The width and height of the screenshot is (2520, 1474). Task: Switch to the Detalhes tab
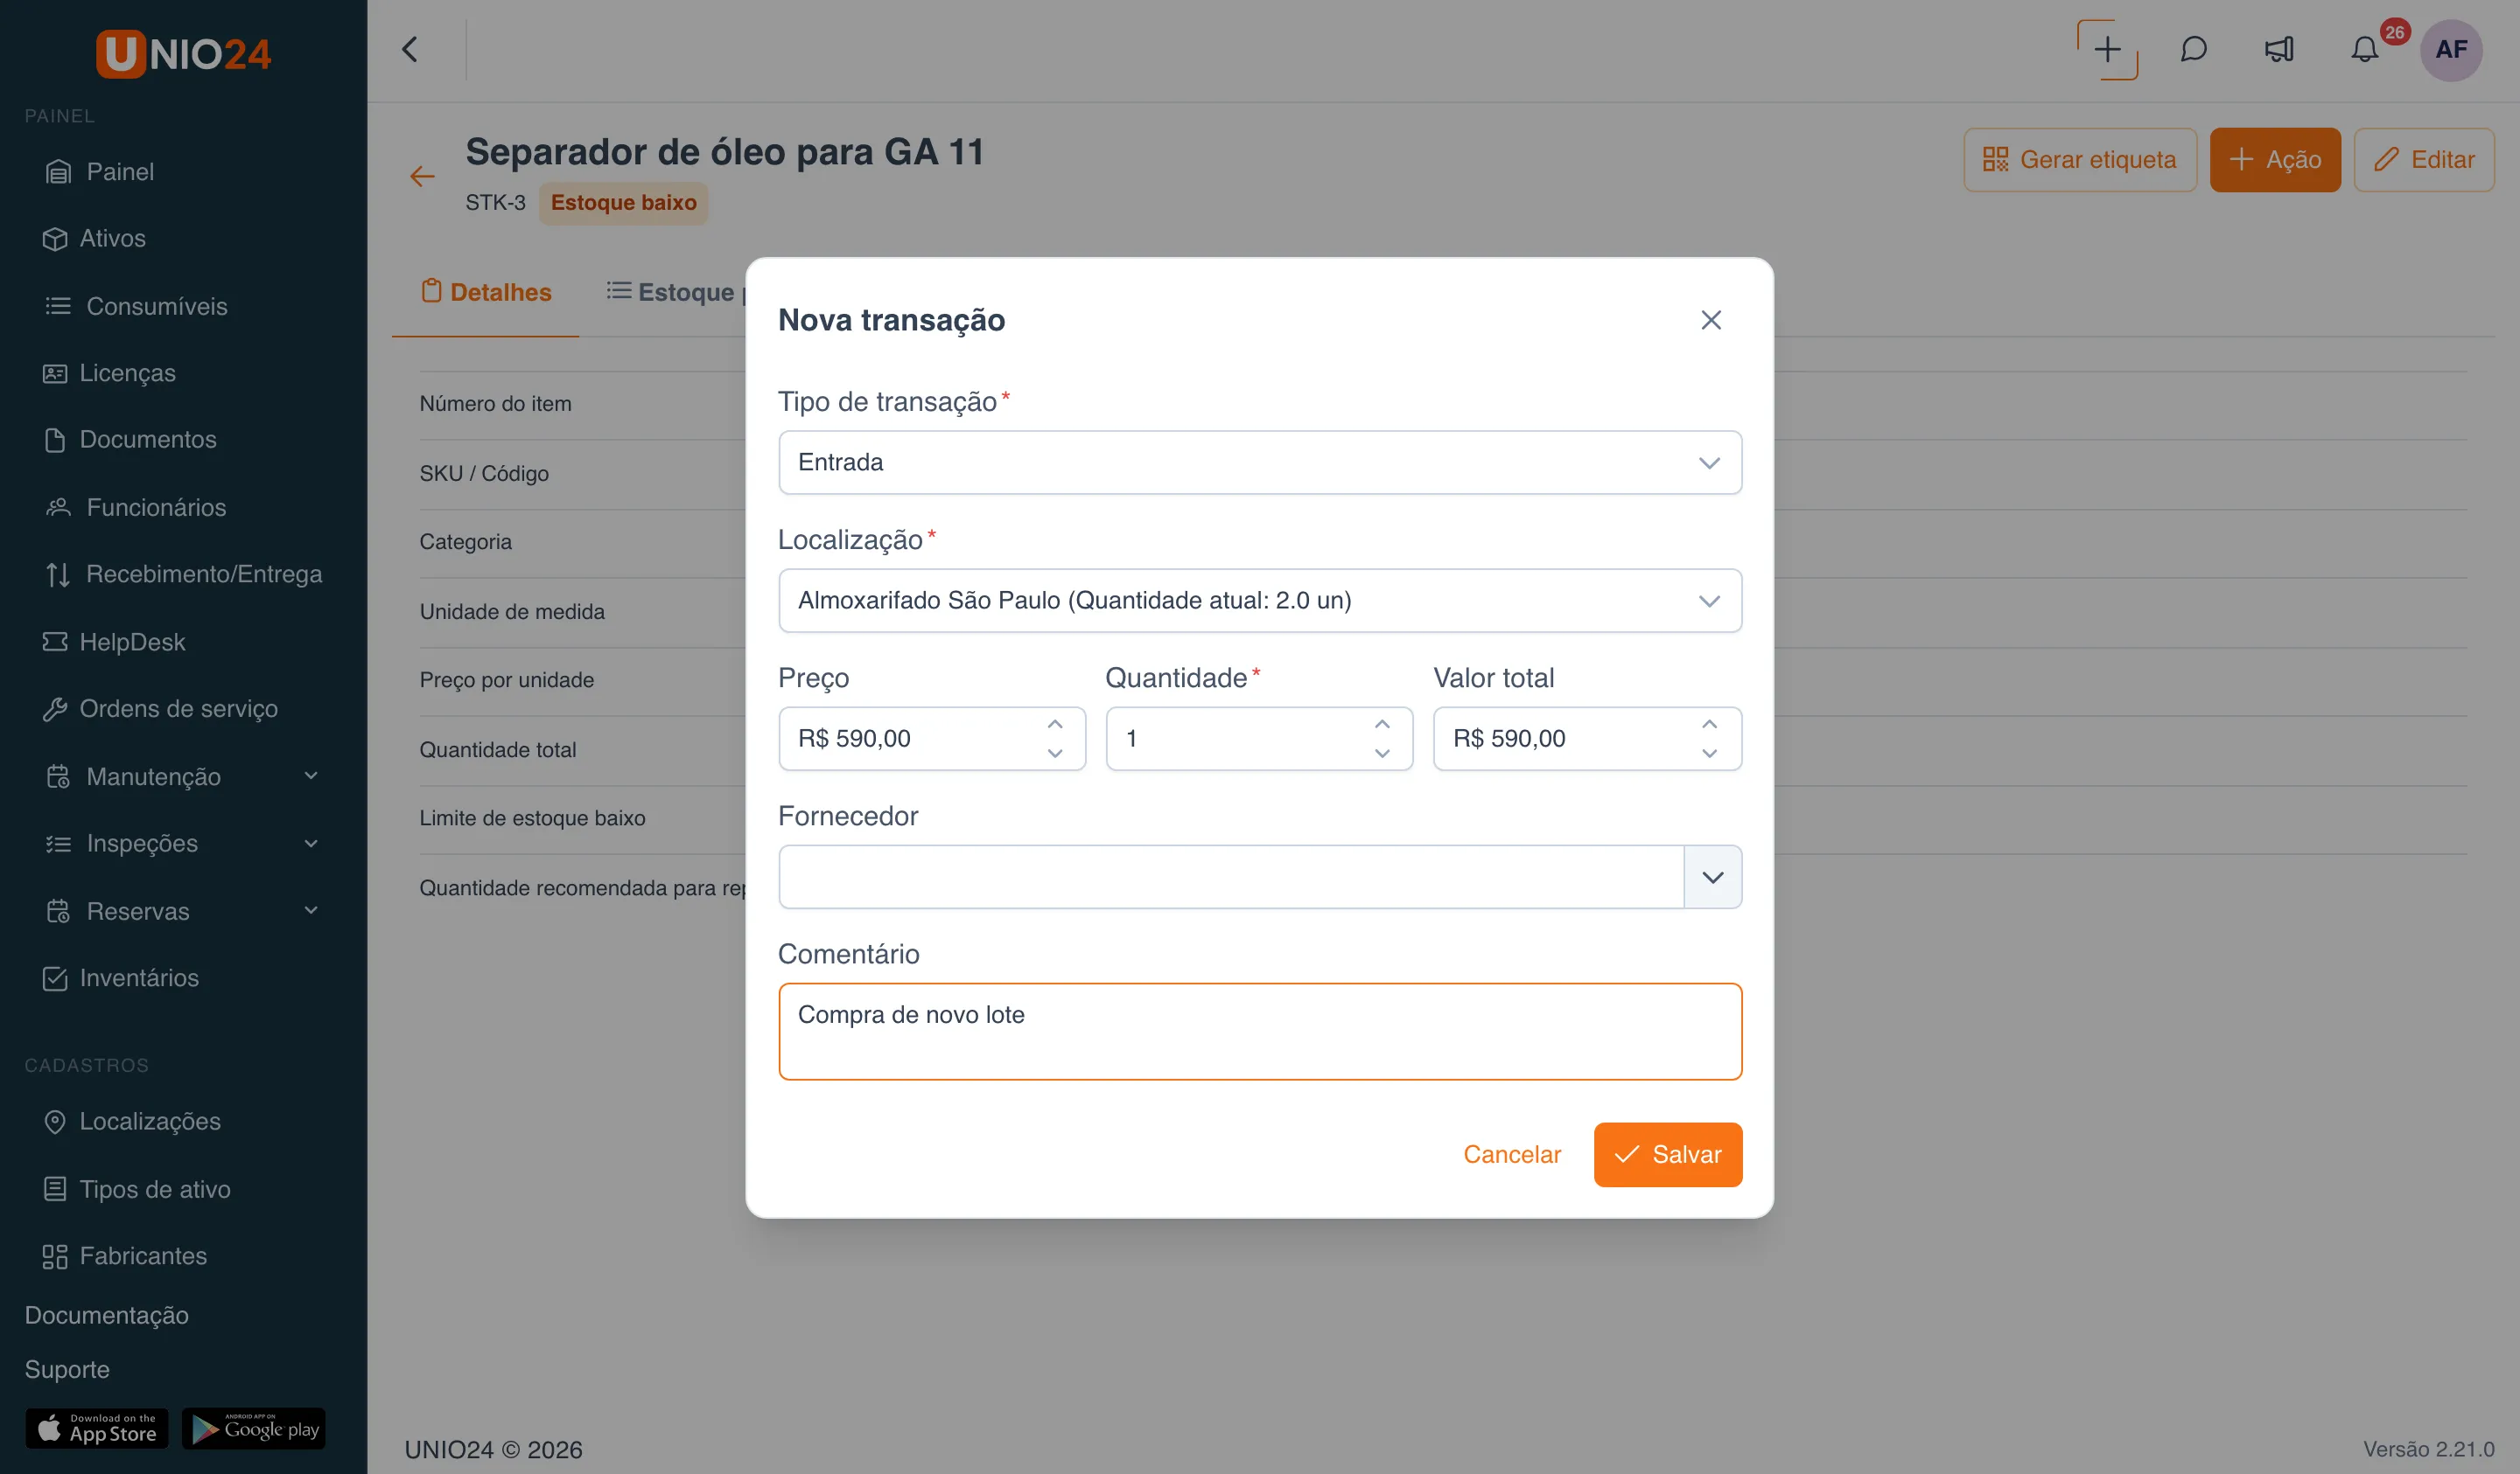486,292
